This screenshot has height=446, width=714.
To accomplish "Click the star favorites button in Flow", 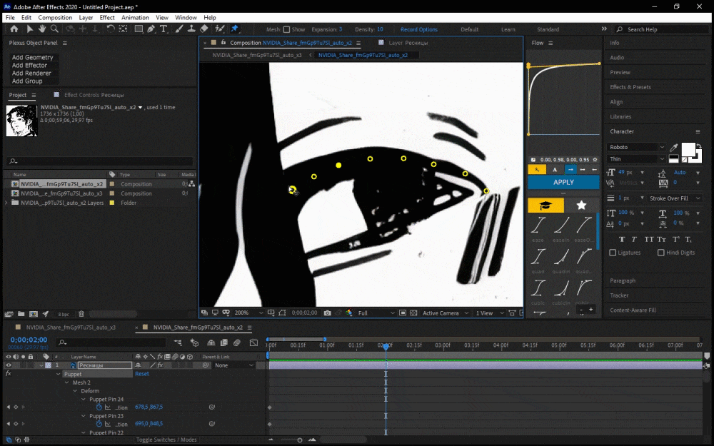I will 581,206.
